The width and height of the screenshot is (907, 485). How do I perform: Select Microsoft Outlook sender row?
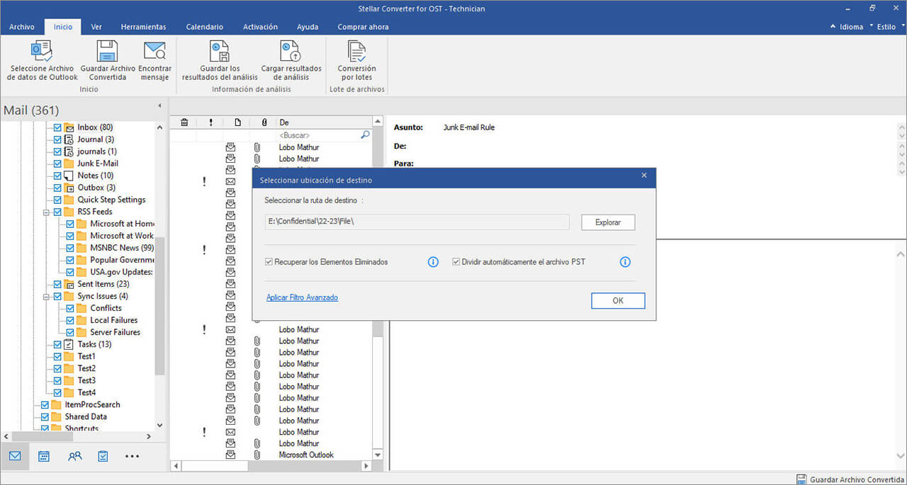click(305, 455)
